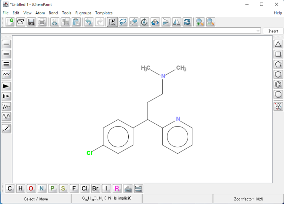Open the R-groups menu

tap(83, 13)
